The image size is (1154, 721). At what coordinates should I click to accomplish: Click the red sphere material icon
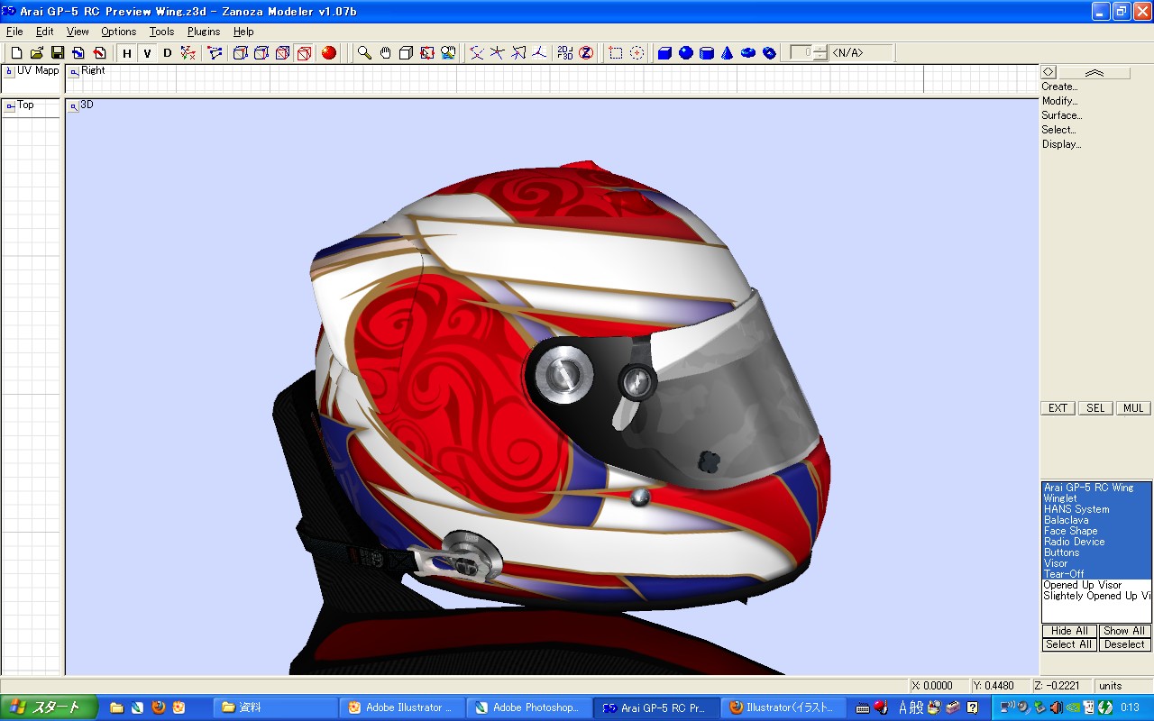tap(329, 53)
